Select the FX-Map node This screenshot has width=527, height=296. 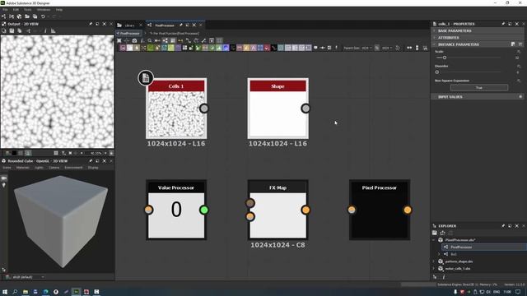tap(278, 210)
